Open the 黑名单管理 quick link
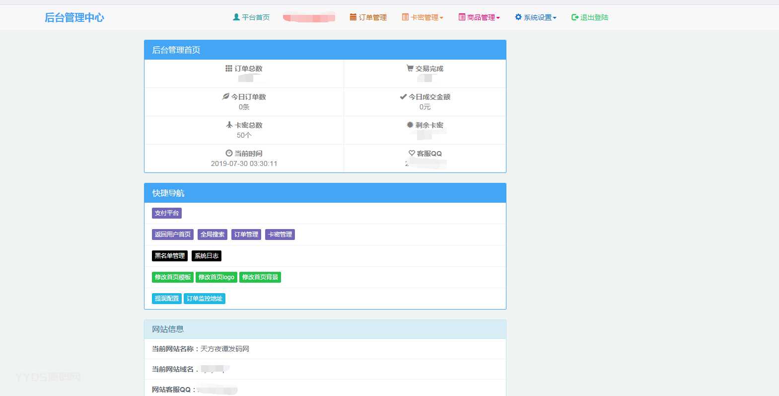Screen dimensions: 779x396 169,256
